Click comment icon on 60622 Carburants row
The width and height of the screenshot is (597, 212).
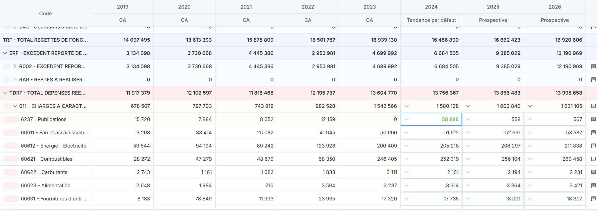coord(593,172)
